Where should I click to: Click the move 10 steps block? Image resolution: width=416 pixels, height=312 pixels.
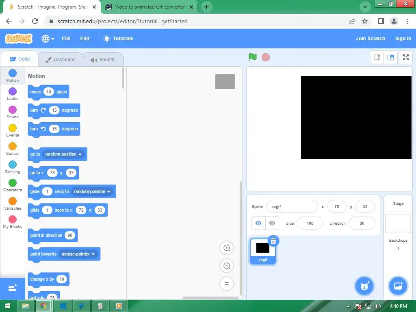pyautogui.click(x=49, y=92)
